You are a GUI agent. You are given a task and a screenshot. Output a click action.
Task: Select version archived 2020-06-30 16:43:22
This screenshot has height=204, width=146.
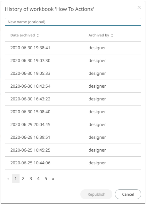click(x=73, y=99)
